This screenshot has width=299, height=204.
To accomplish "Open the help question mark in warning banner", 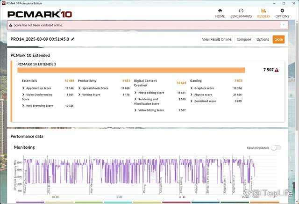I will click(284, 25).
